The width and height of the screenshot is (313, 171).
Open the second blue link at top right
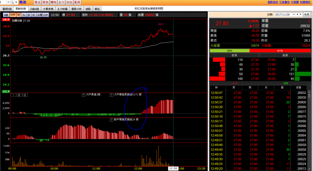(x=284, y=2)
